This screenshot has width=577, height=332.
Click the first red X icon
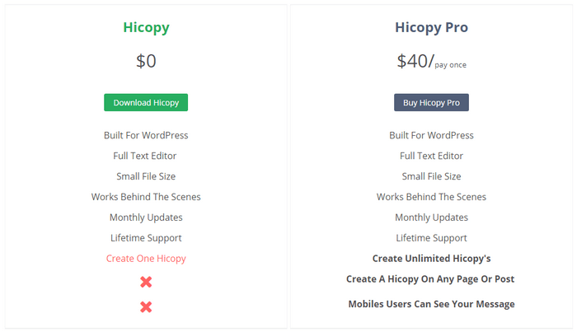pos(146,282)
